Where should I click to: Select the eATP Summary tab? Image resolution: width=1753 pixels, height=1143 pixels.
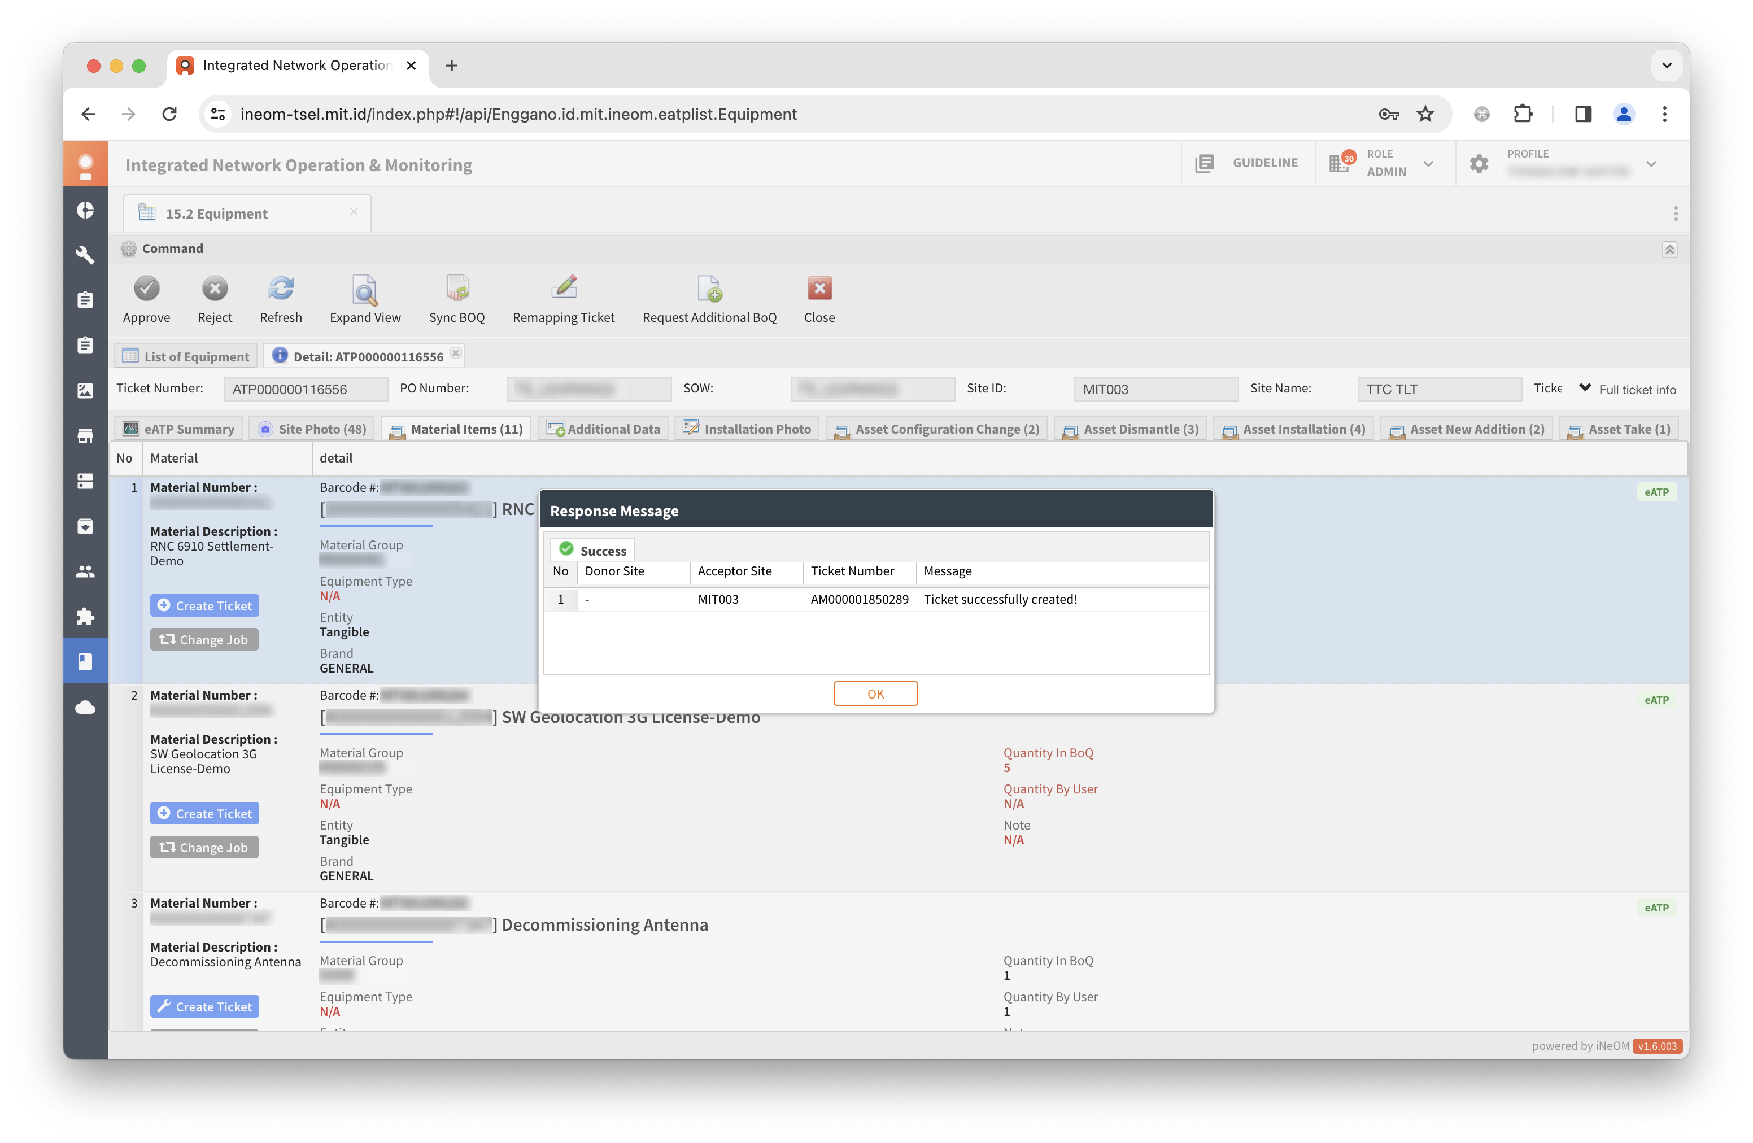[x=178, y=429]
